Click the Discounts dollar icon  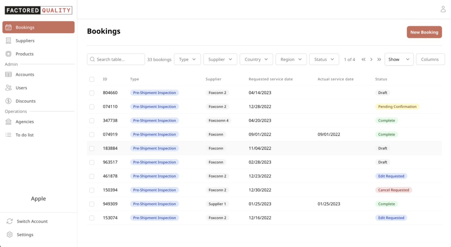coord(9,101)
